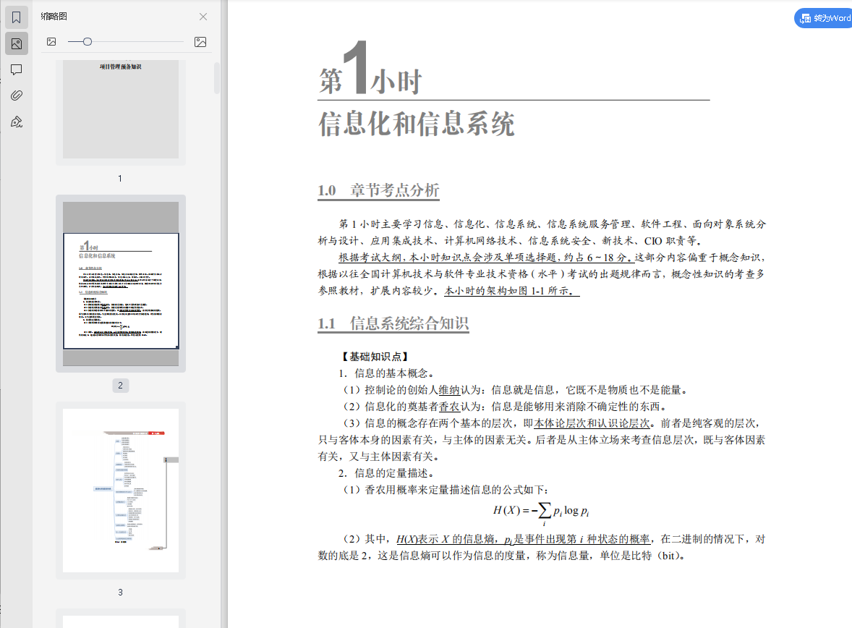This screenshot has width=852, height=628.
Task: Click the underlined name 维纳
Action: (x=449, y=390)
